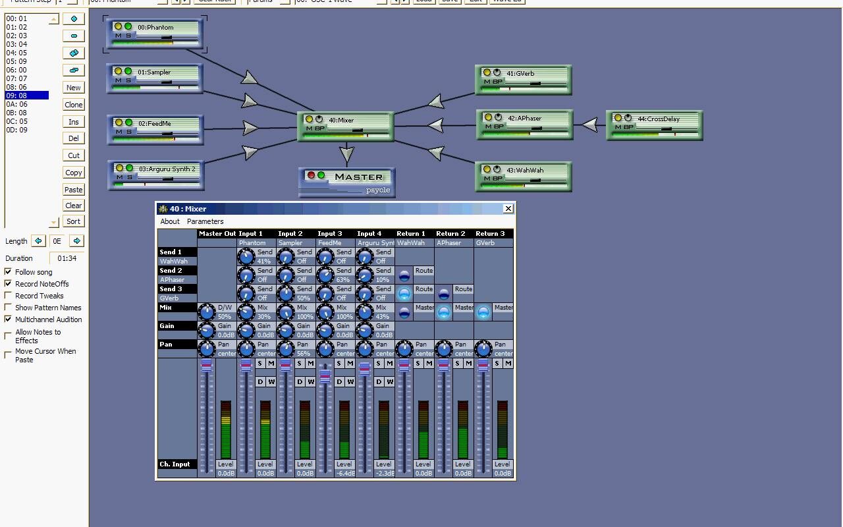The image size is (843, 527).
Task: Click the Input 3 FeedMe fader handle
Action: [x=325, y=375]
